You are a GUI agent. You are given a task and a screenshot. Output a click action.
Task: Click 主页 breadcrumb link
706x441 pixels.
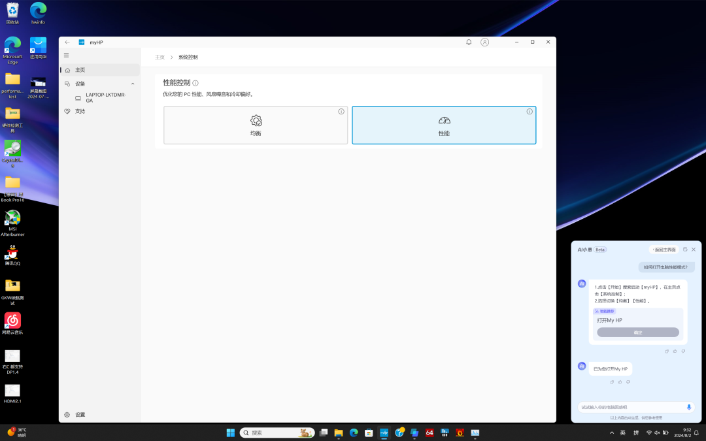[x=160, y=57]
